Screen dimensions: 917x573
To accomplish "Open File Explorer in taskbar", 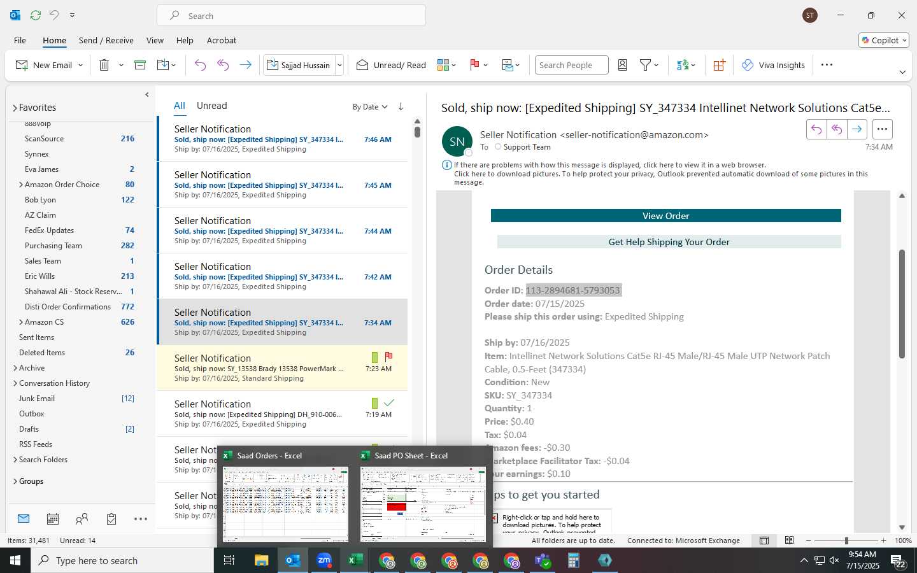I will pos(262,560).
